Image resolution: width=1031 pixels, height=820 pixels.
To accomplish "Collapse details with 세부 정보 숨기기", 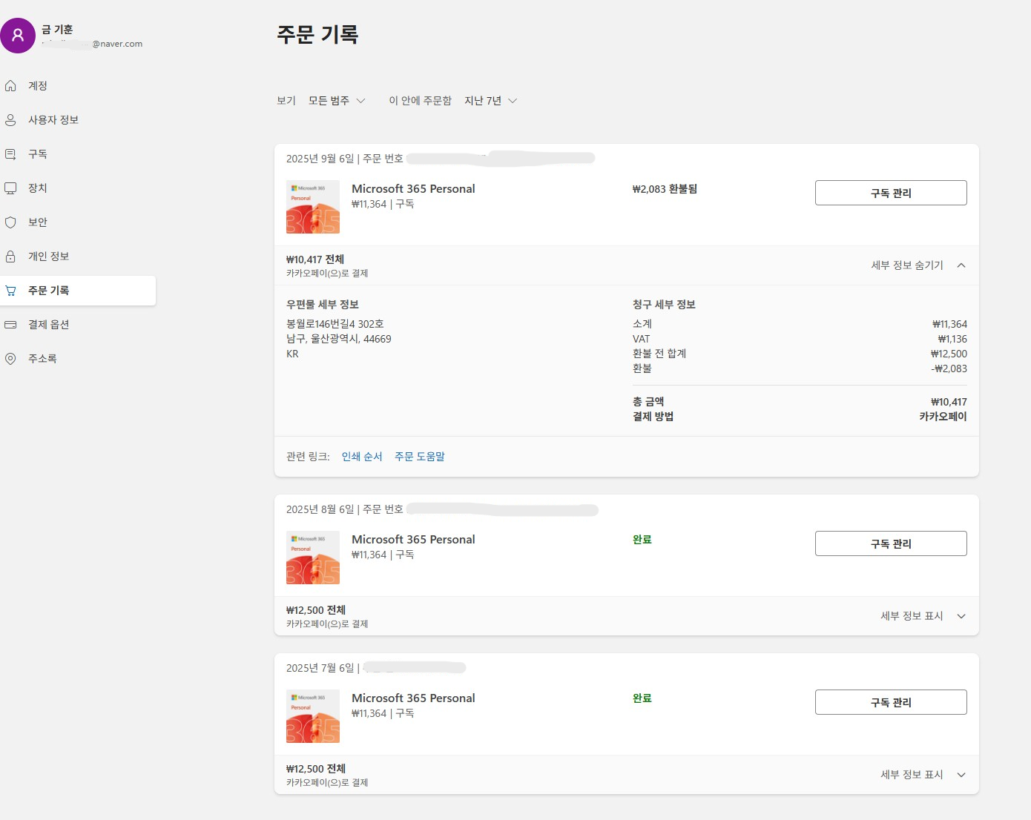I will click(907, 265).
